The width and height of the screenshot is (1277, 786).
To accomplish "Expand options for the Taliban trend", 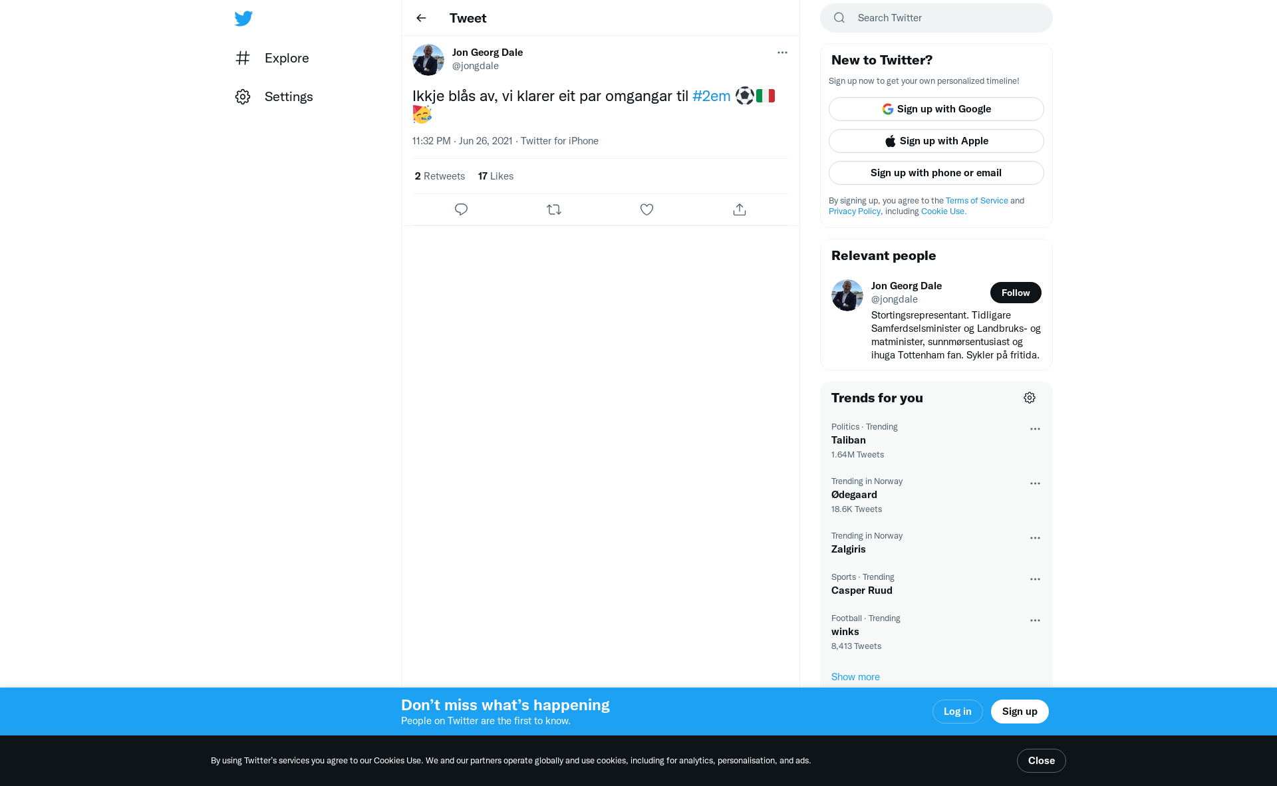I will coord(1035,429).
